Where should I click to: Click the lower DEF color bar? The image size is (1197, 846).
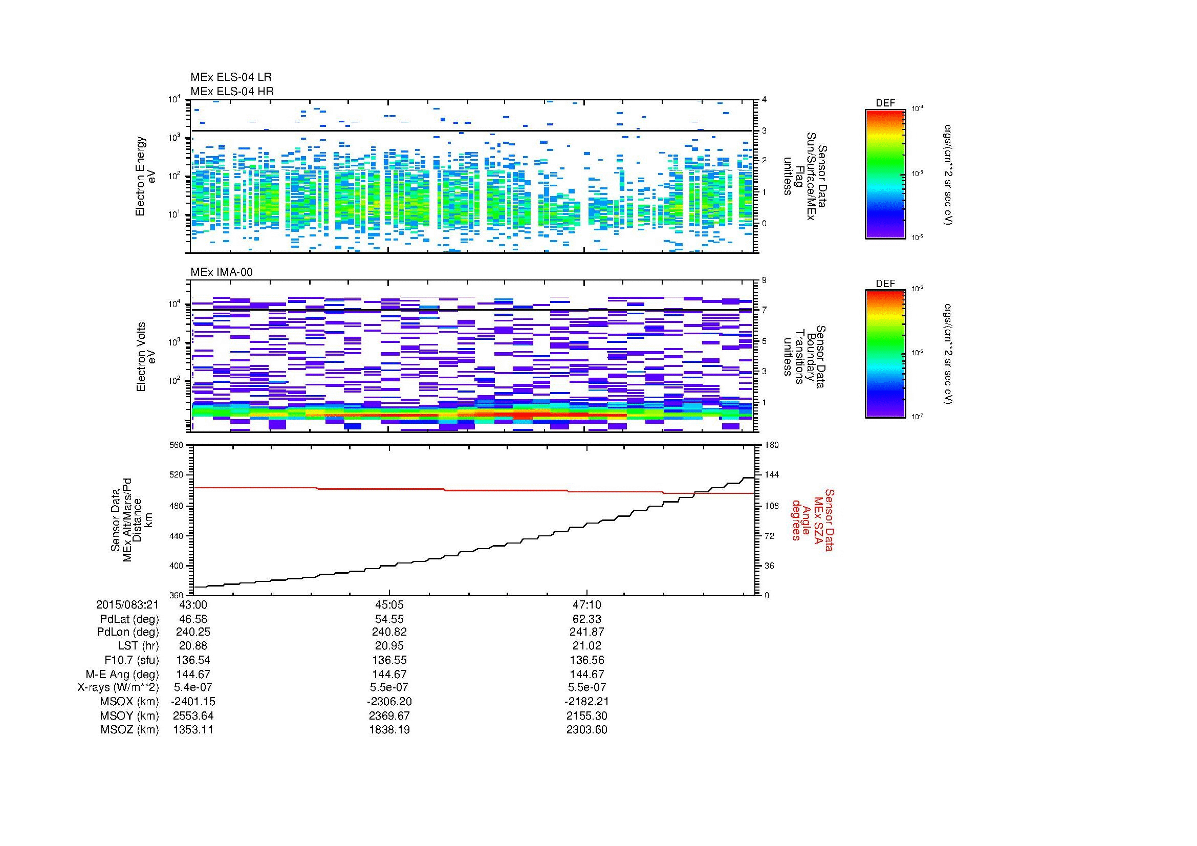point(885,354)
